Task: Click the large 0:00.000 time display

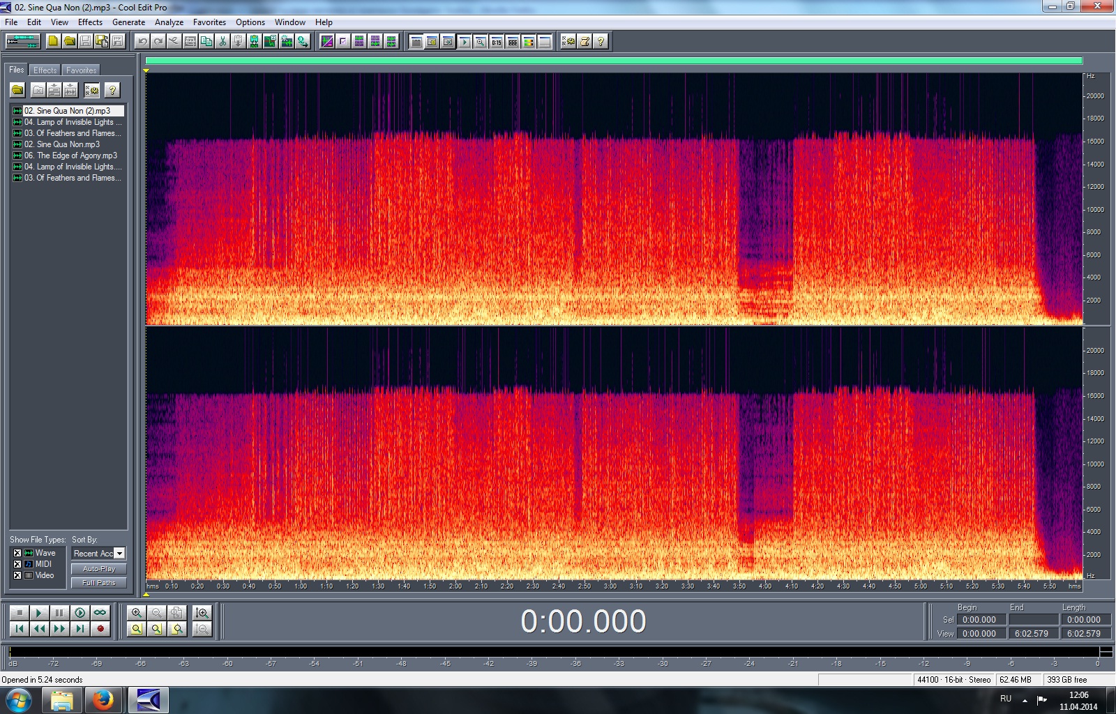Action: [583, 621]
